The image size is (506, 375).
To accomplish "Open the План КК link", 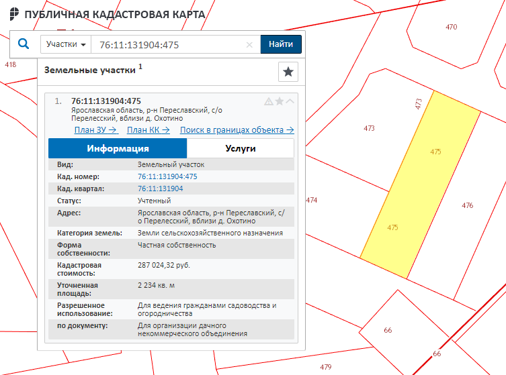I will 149,130.
